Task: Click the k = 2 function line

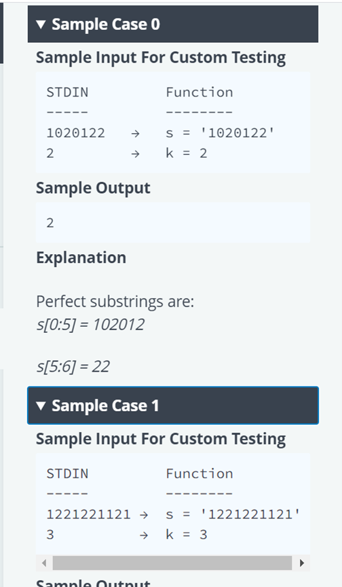Action: [187, 153]
